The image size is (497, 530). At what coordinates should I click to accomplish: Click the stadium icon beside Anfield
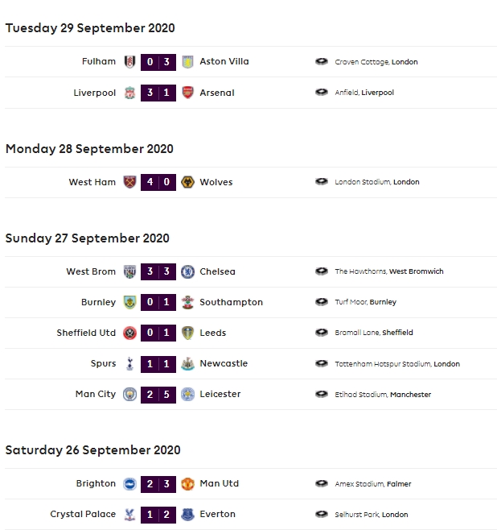coord(322,93)
